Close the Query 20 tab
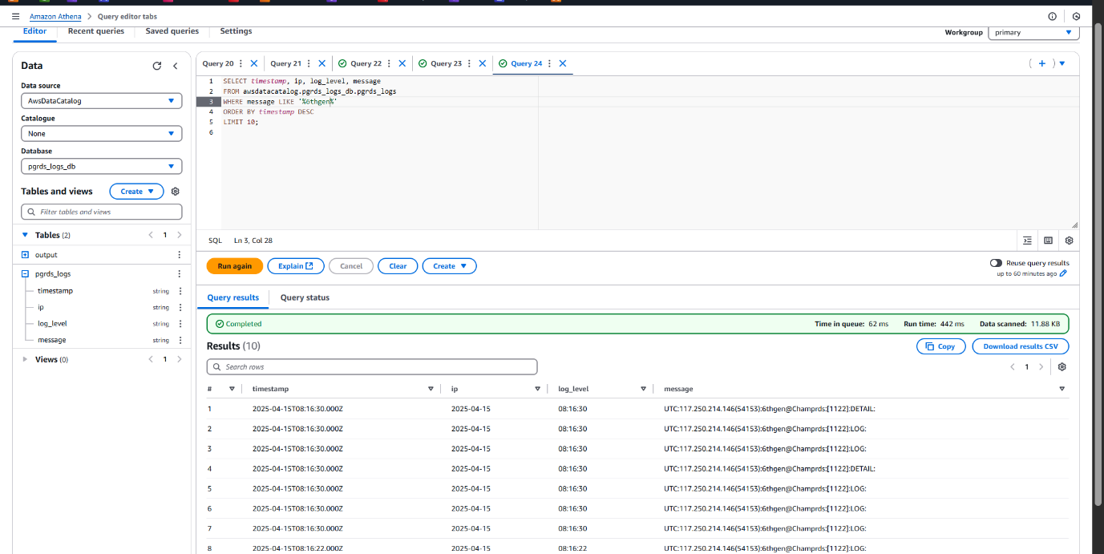 point(254,63)
